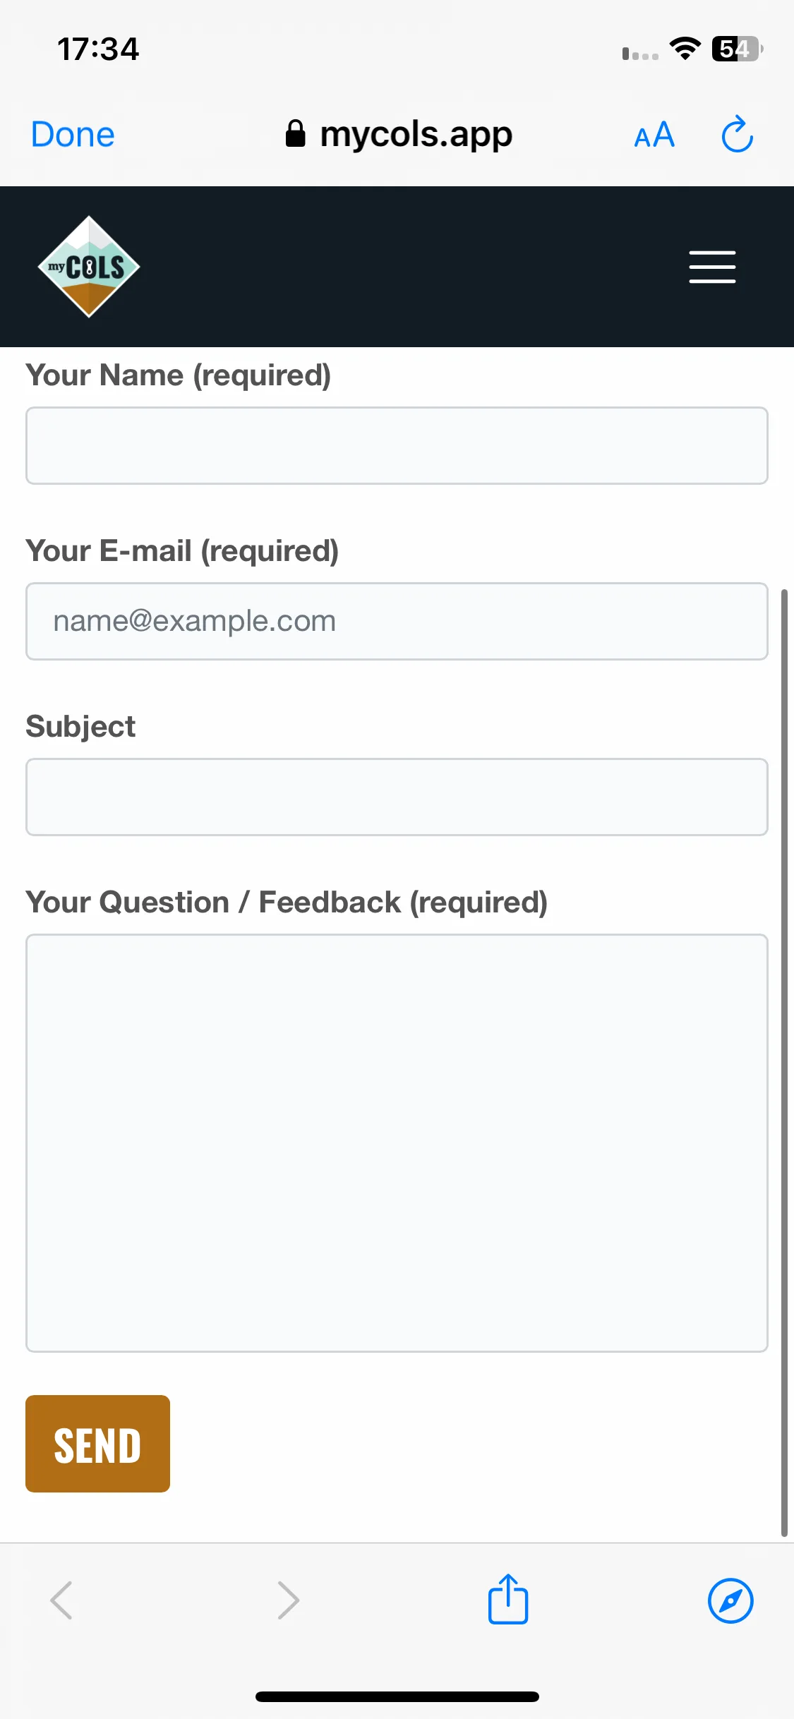This screenshot has width=794, height=1719.
Task: Tap the 17:34 clock in status bar
Action: [x=98, y=49]
